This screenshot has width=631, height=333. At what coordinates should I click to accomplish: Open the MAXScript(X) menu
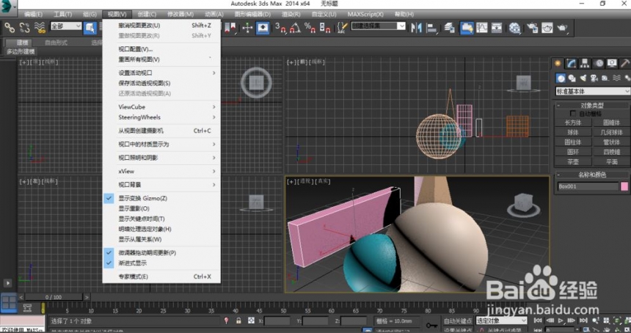point(365,14)
